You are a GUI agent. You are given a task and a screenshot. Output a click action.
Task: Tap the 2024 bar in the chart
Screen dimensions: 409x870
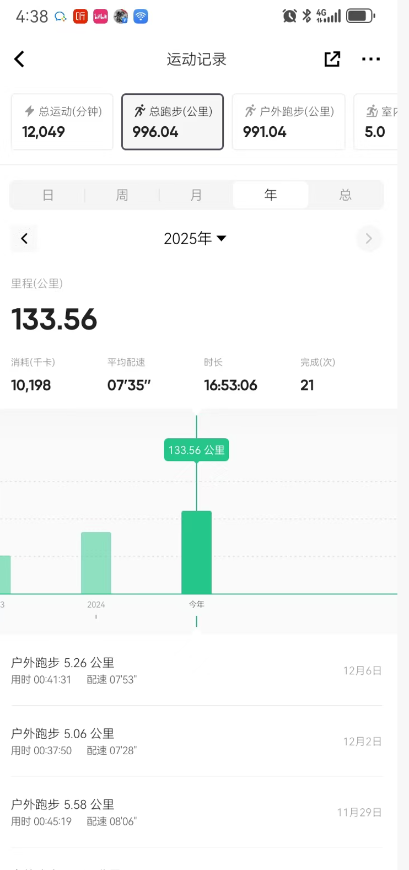pyautogui.click(x=96, y=562)
